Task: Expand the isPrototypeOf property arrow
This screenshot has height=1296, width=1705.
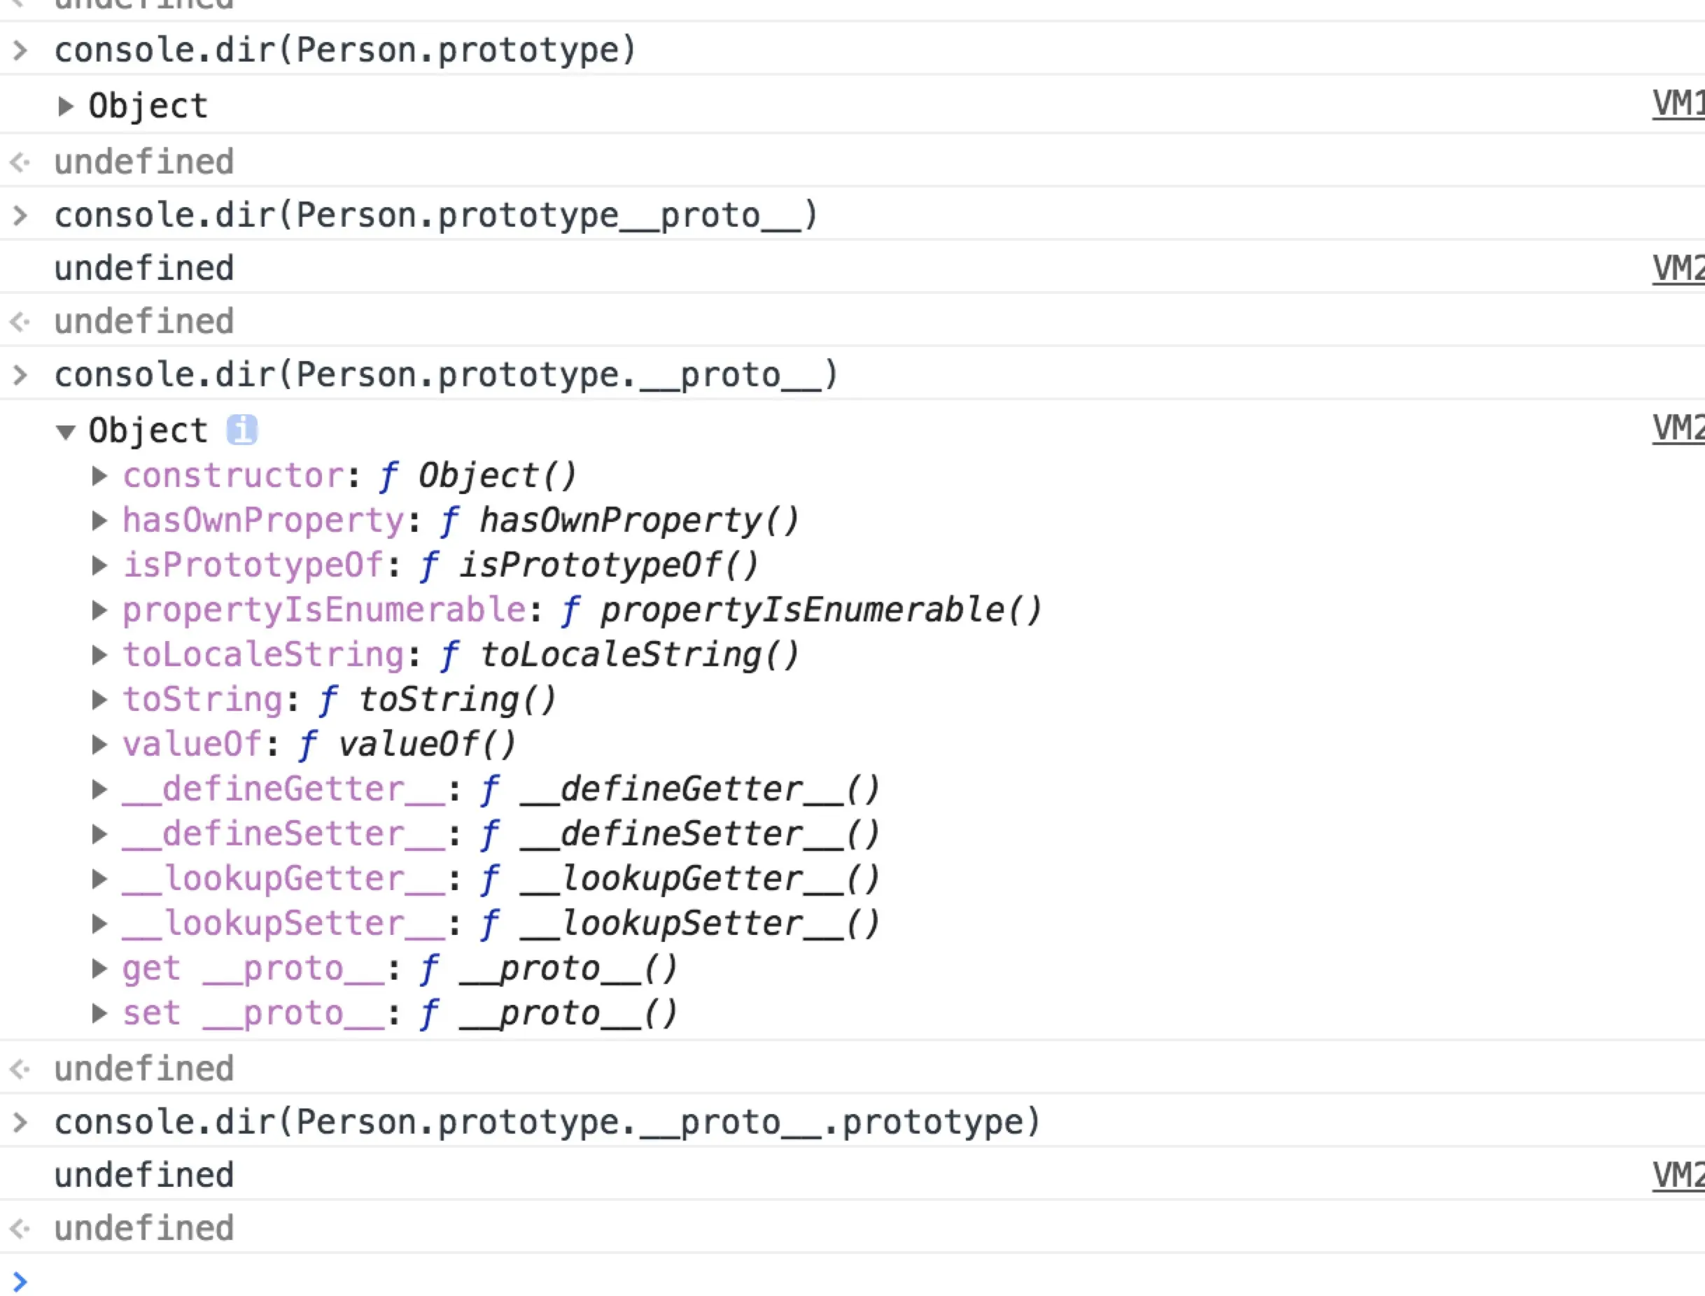Action: coord(99,565)
